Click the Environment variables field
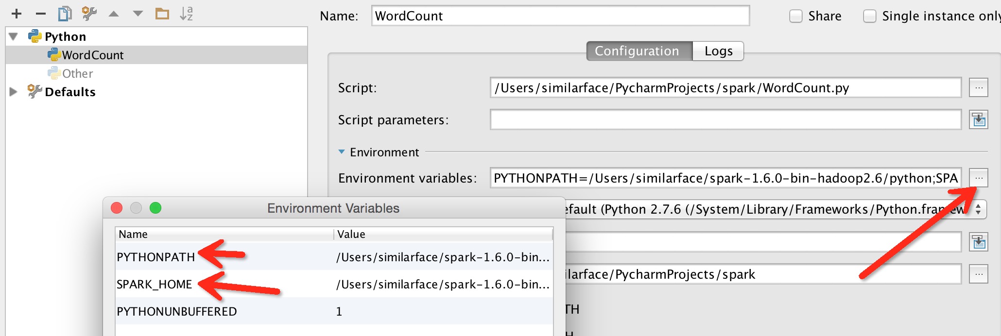 (x=725, y=178)
